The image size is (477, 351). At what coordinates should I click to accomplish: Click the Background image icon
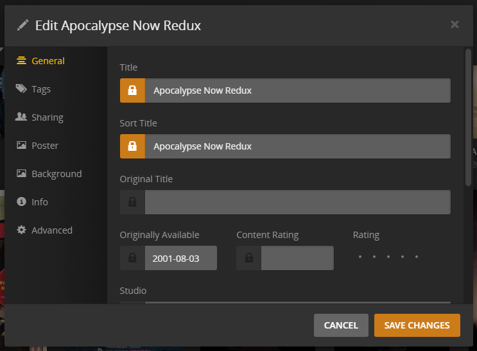tap(21, 173)
